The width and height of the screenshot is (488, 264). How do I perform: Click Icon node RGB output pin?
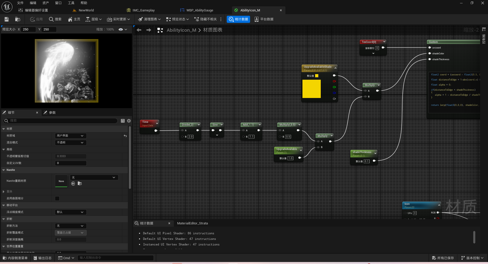[438, 212]
